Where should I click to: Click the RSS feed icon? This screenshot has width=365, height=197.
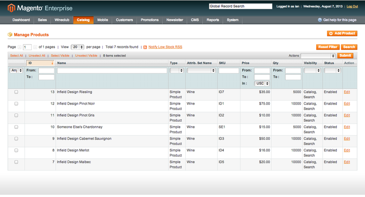[145, 47]
